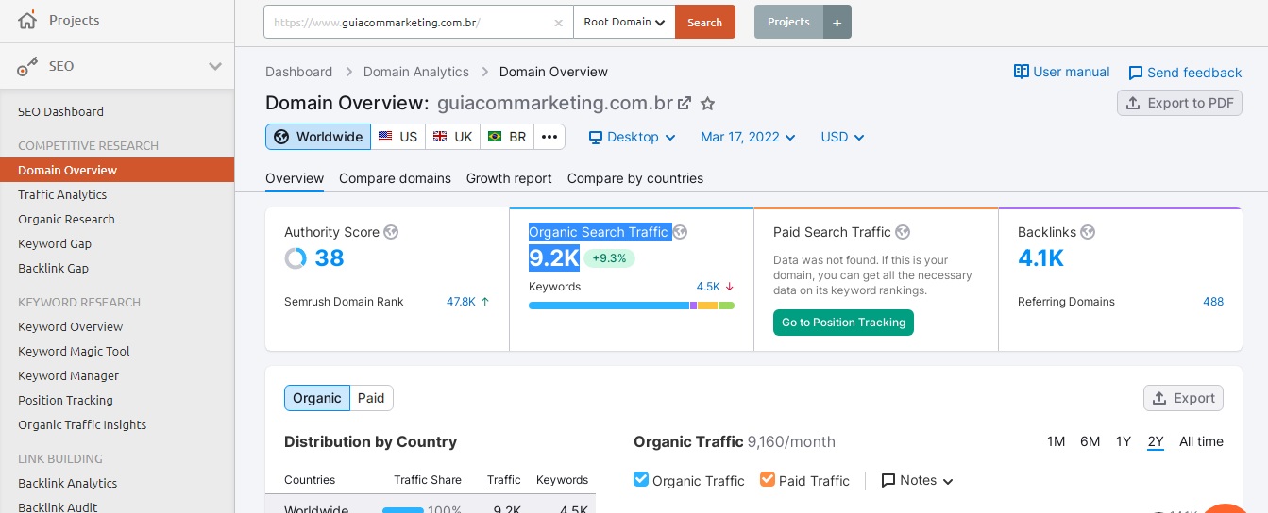The height and width of the screenshot is (513, 1268).
Task: Open the Root Domain dropdown
Action: (x=624, y=23)
